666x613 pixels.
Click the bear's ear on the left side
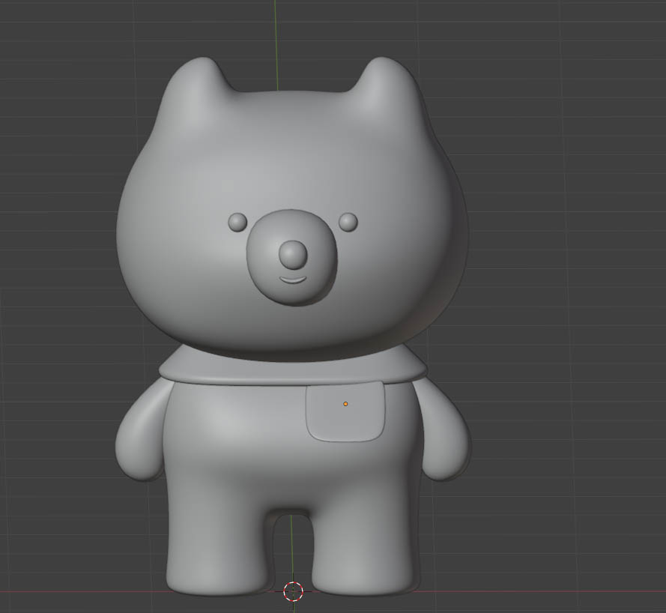tap(196, 86)
